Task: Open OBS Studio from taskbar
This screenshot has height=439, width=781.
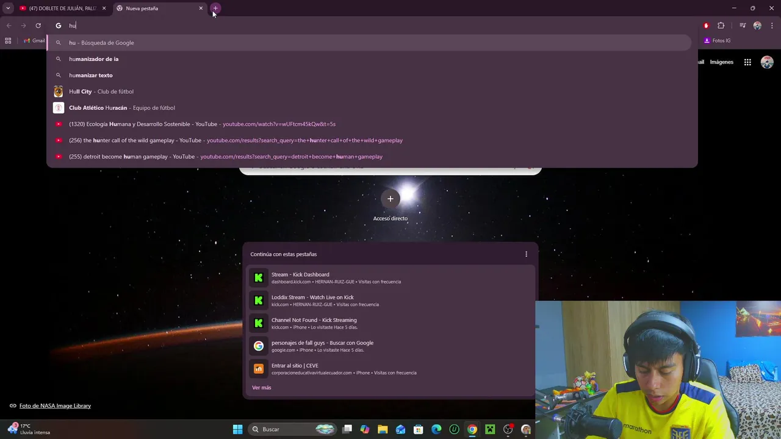Action: (x=508, y=429)
